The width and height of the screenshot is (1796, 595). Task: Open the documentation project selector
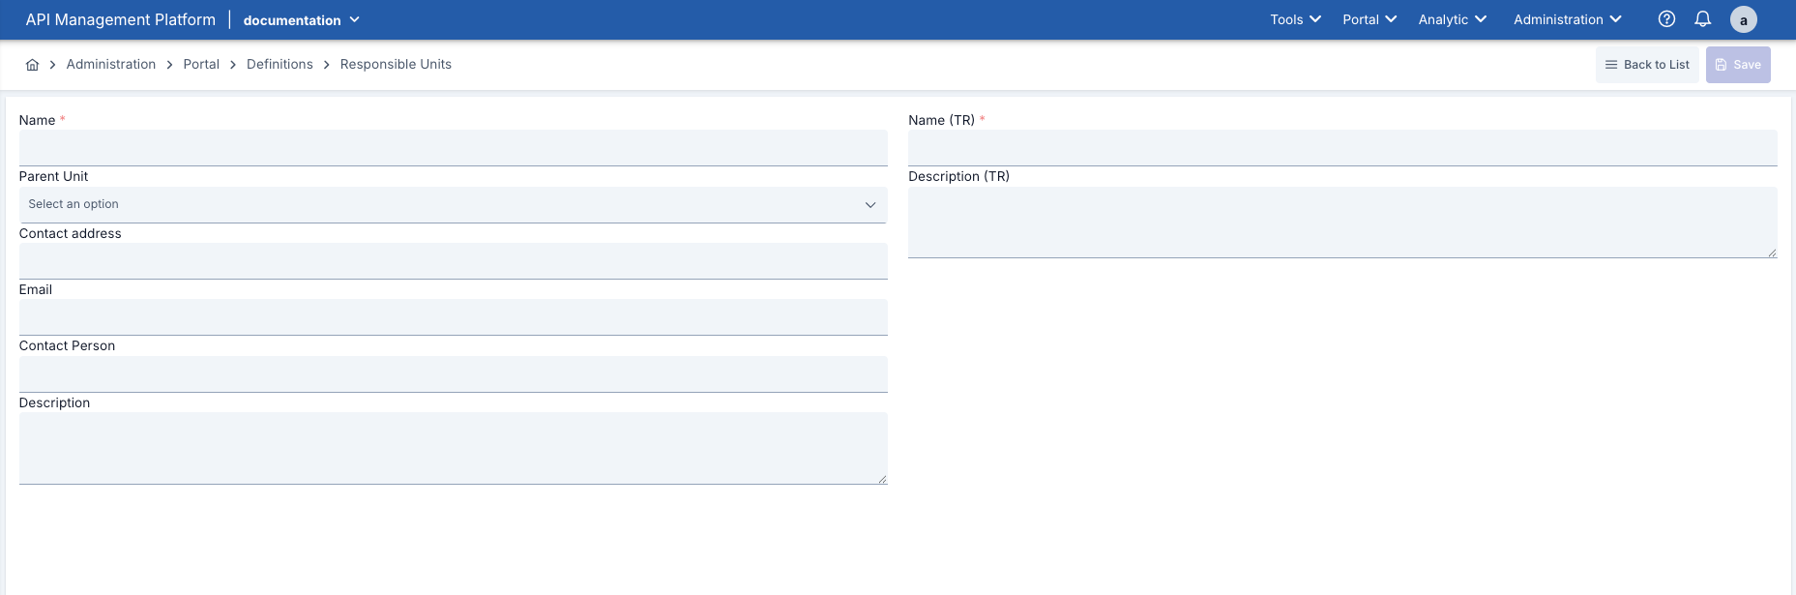pos(301,20)
